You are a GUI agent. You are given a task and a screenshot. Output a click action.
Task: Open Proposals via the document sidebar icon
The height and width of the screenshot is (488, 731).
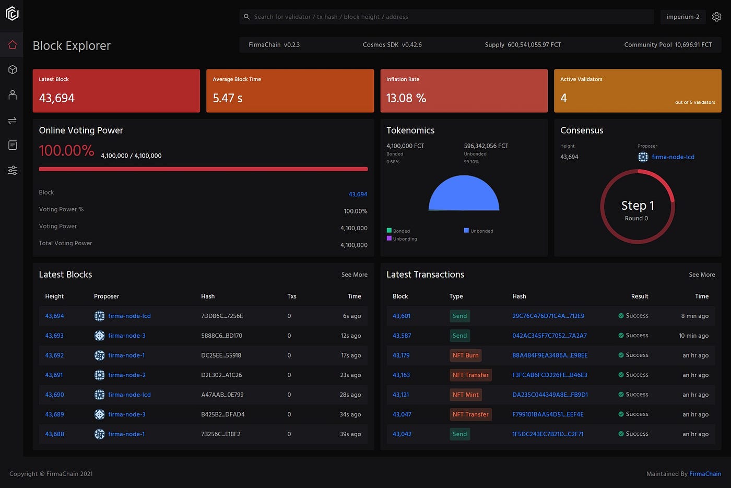(13, 145)
